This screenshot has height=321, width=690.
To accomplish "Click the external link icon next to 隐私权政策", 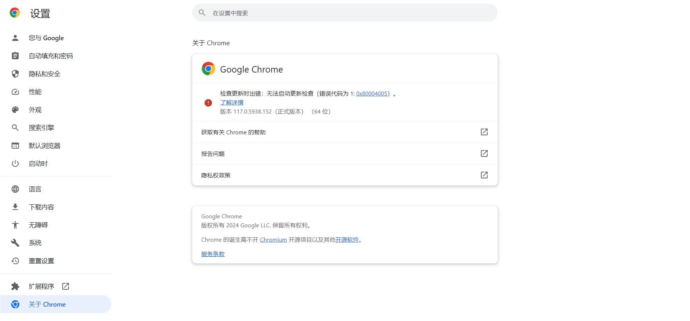I will pyautogui.click(x=484, y=175).
